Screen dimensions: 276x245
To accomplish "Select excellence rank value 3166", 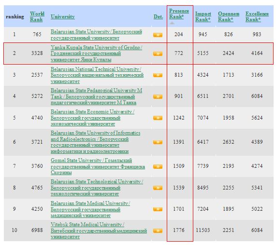I will 257,75.
